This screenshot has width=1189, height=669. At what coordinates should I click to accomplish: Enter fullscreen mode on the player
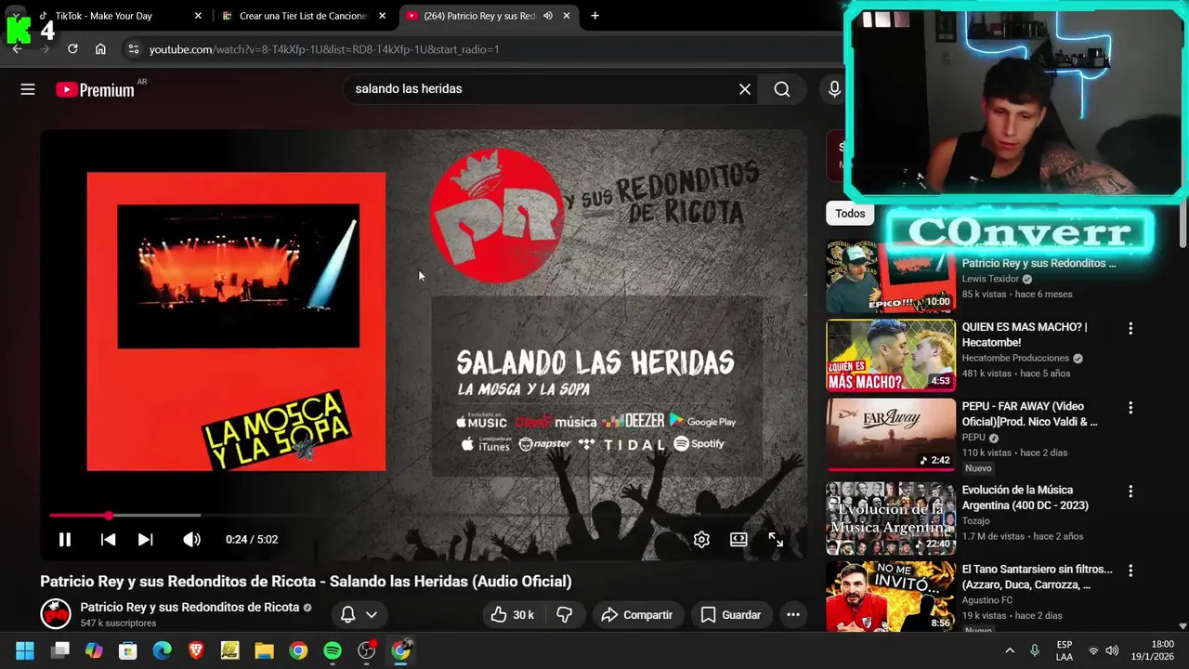click(x=776, y=539)
